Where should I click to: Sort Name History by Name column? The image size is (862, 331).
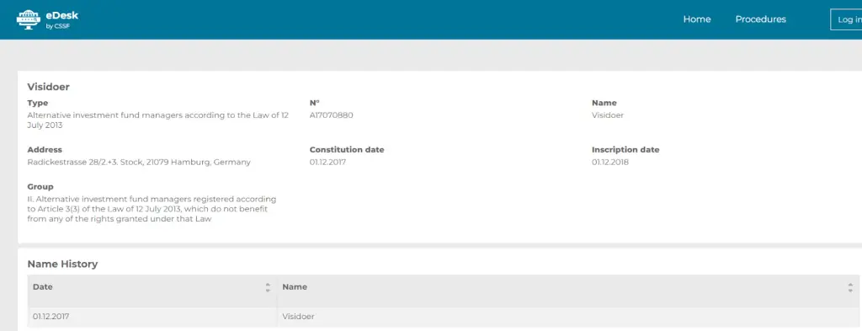point(850,287)
